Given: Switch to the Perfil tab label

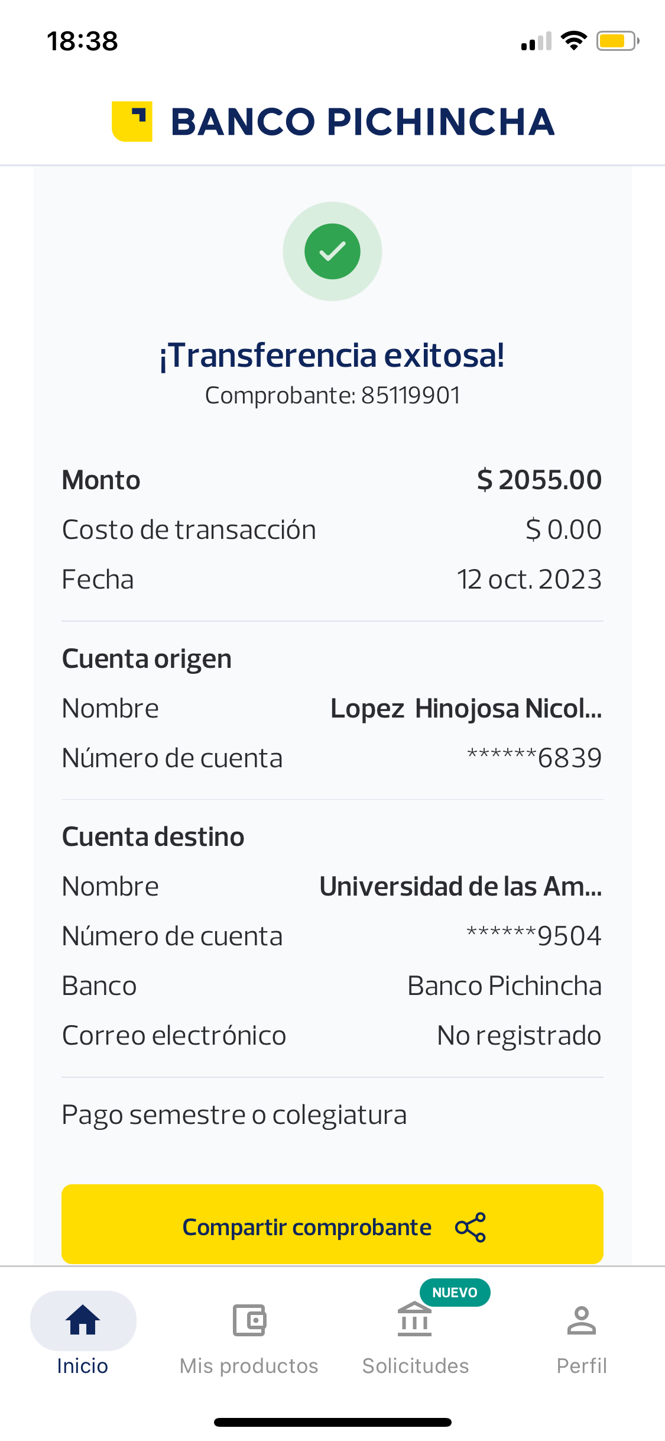Looking at the screenshot, I should (582, 1366).
